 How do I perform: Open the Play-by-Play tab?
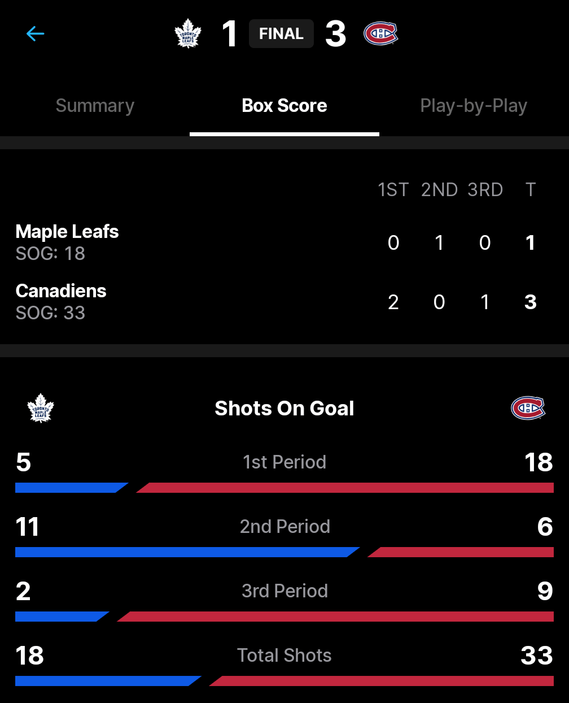(x=474, y=106)
